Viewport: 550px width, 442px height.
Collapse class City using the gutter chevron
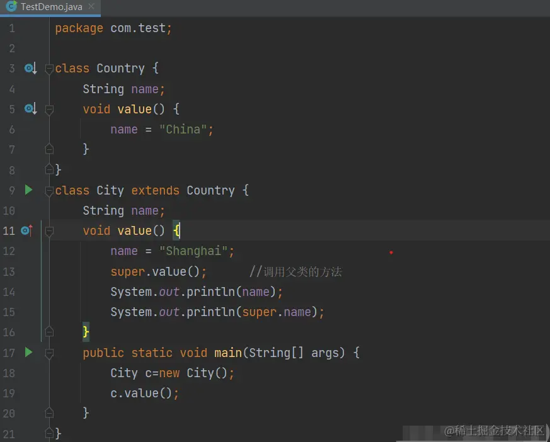pyautogui.click(x=49, y=190)
